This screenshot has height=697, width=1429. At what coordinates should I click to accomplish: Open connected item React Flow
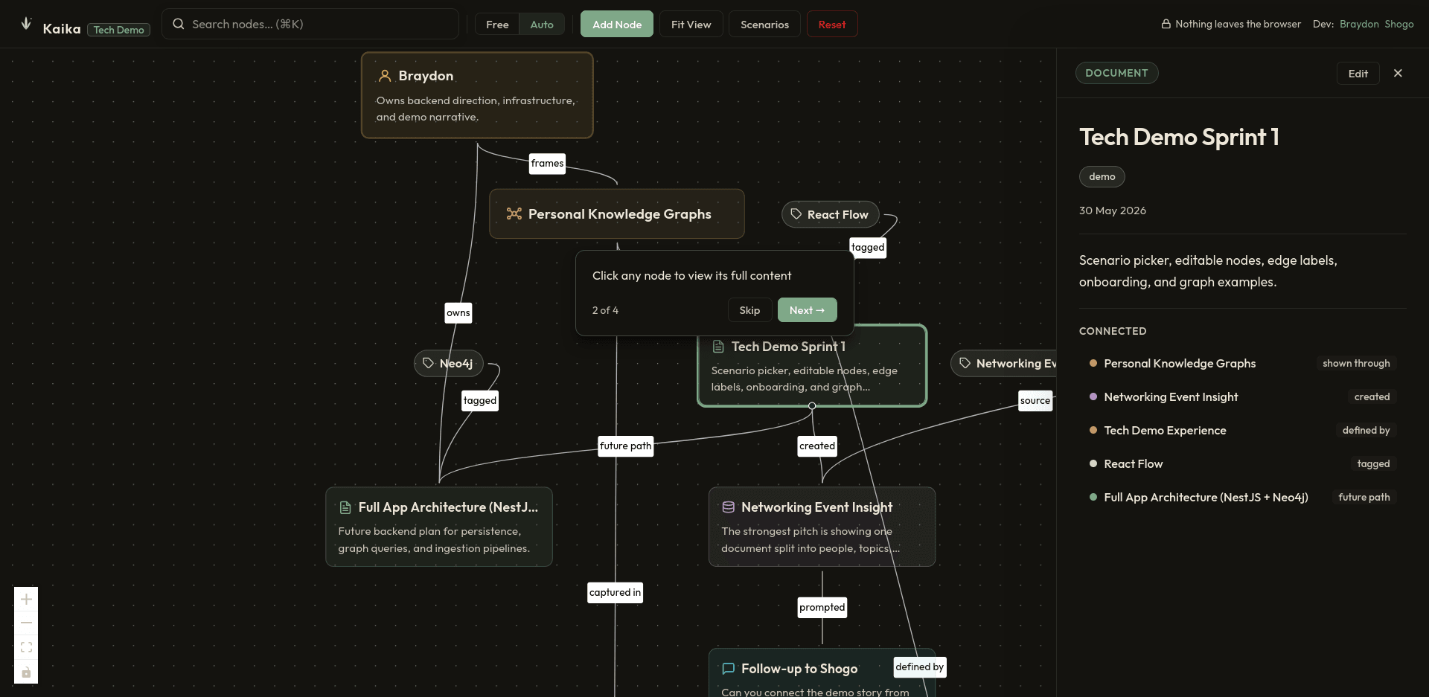point(1243,463)
